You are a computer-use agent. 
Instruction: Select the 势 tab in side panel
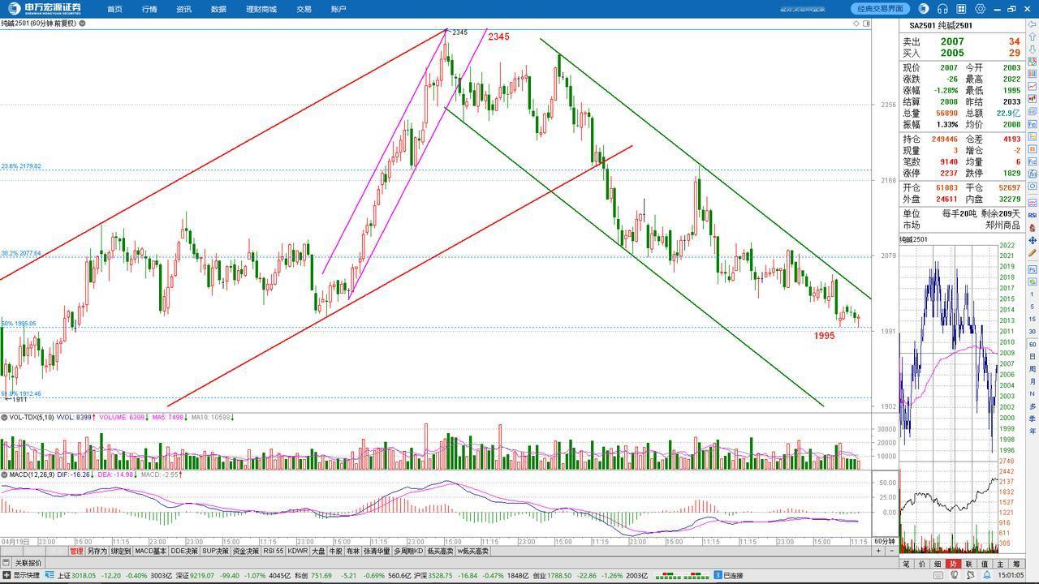953,564
